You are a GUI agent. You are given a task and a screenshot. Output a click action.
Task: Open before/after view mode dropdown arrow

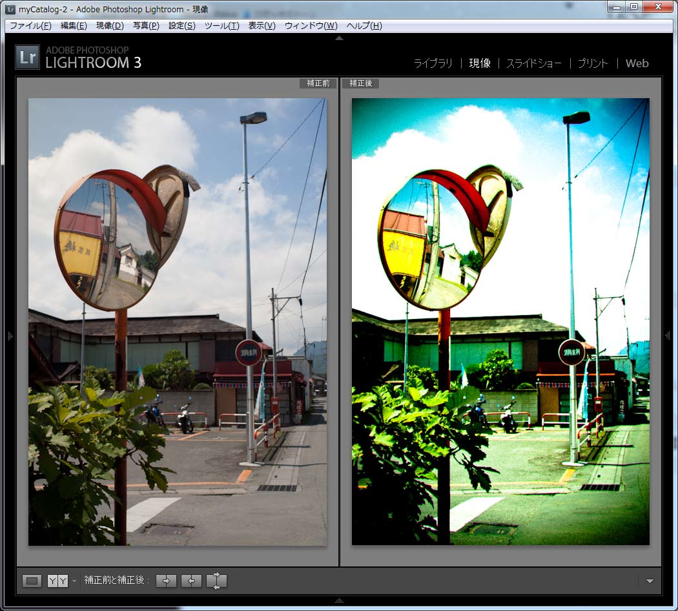[74, 581]
